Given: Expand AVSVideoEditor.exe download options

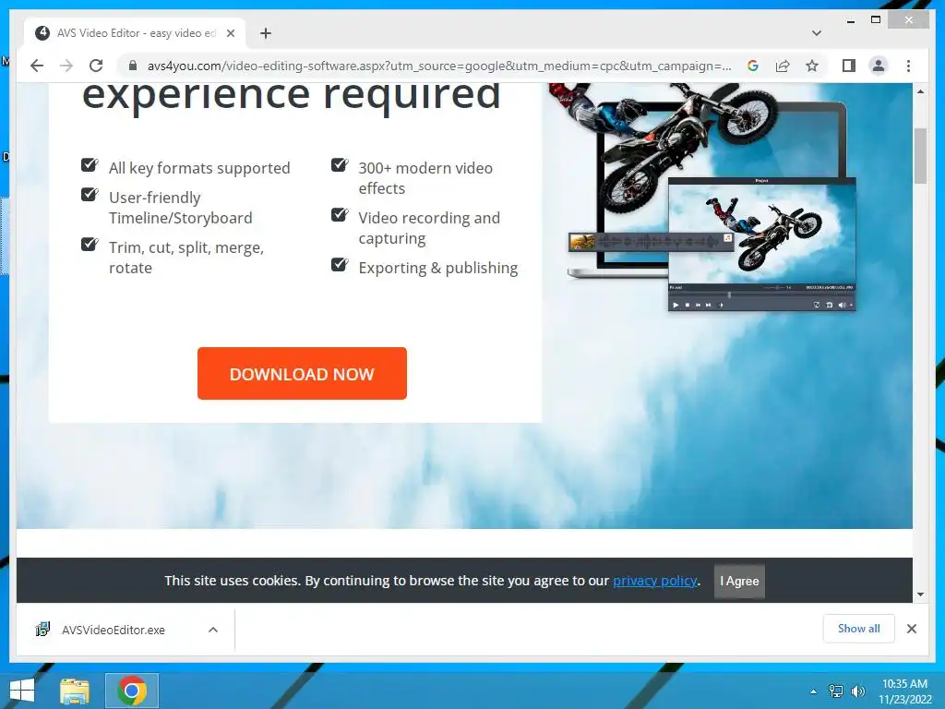Looking at the screenshot, I should (x=213, y=630).
